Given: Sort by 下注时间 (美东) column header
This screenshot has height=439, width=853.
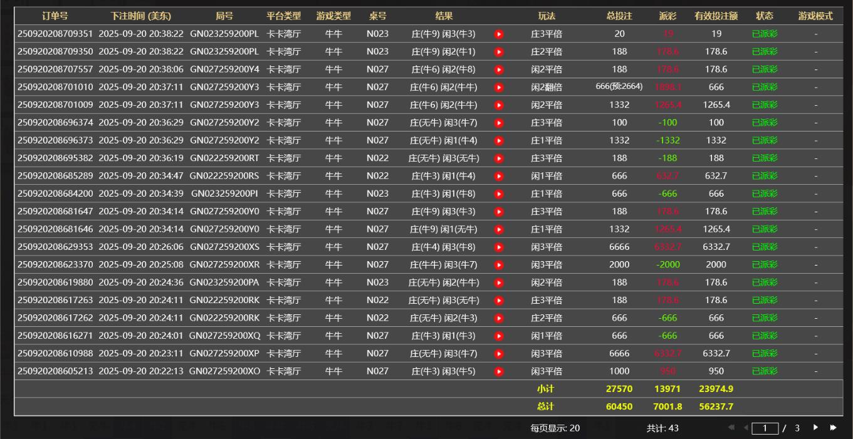Looking at the screenshot, I should [x=140, y=16].
